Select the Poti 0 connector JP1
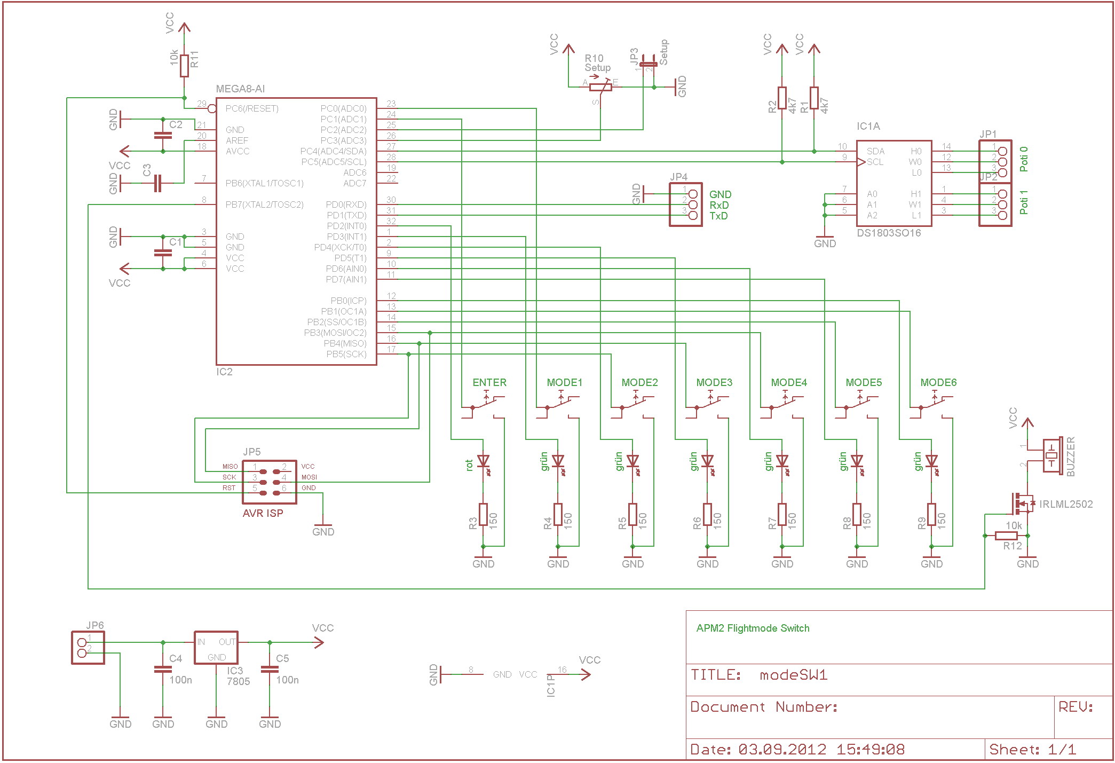Screen dimensions: 1115x763 [995, 161]
